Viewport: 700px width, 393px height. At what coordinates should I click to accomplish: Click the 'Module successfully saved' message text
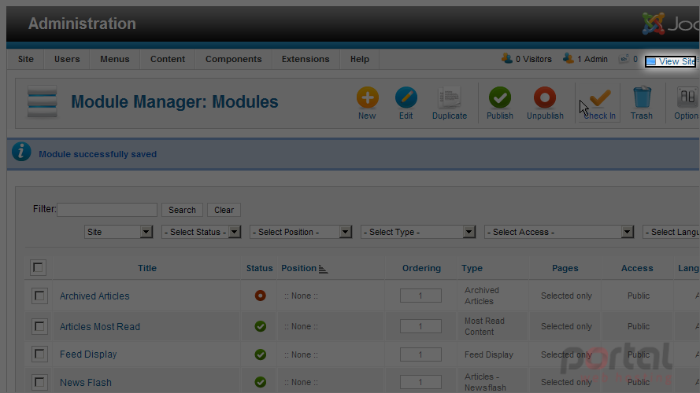[x=98, y=154]
